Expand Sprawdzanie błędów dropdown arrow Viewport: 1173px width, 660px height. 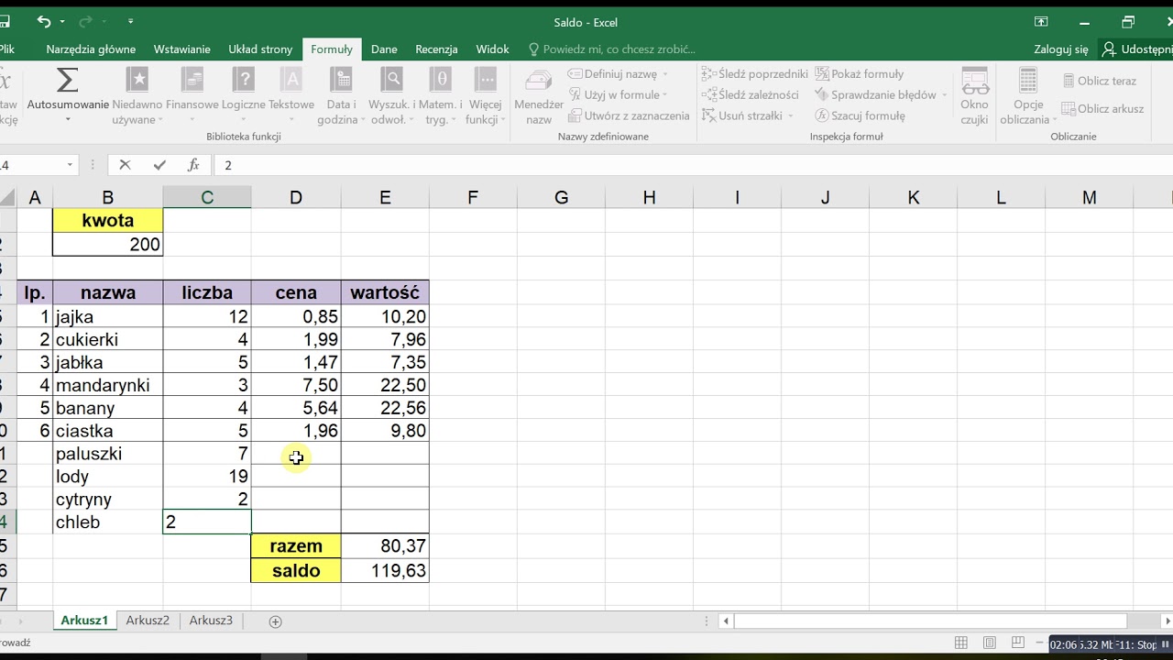pyautogui.click(x=945, y=95)
